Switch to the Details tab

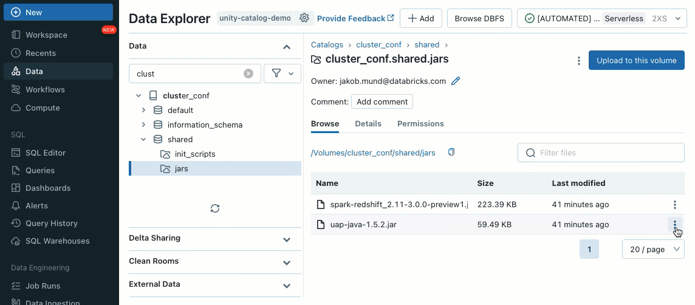[368, 123]
